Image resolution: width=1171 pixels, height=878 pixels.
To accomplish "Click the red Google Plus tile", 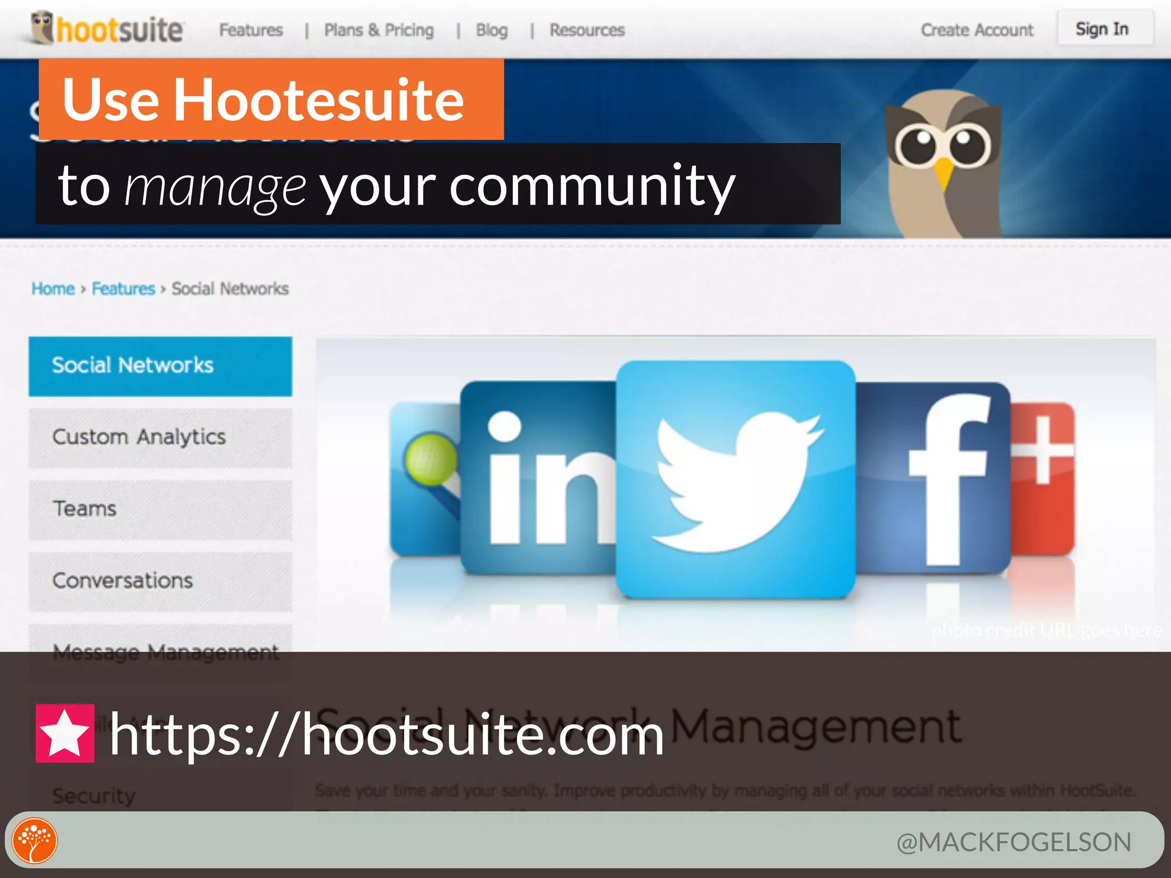I will tap(1042, 479).
